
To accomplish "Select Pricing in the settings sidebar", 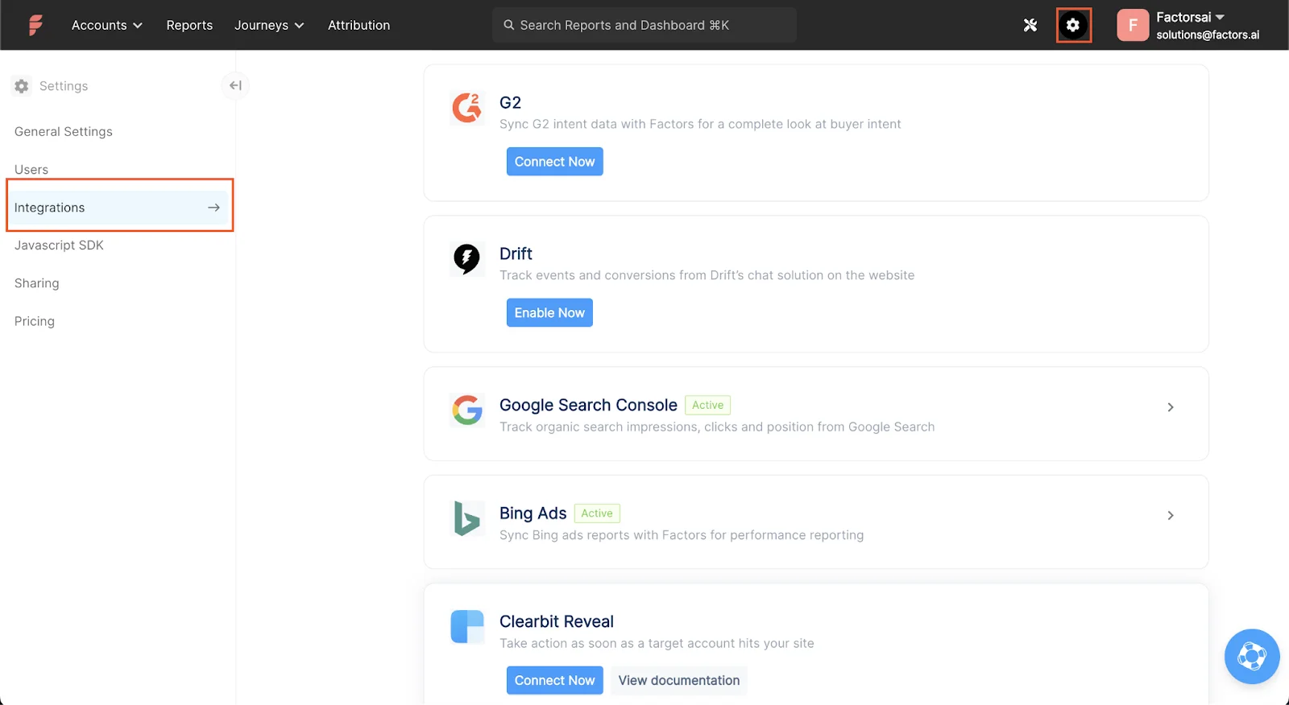I will (x=35, y=321).
